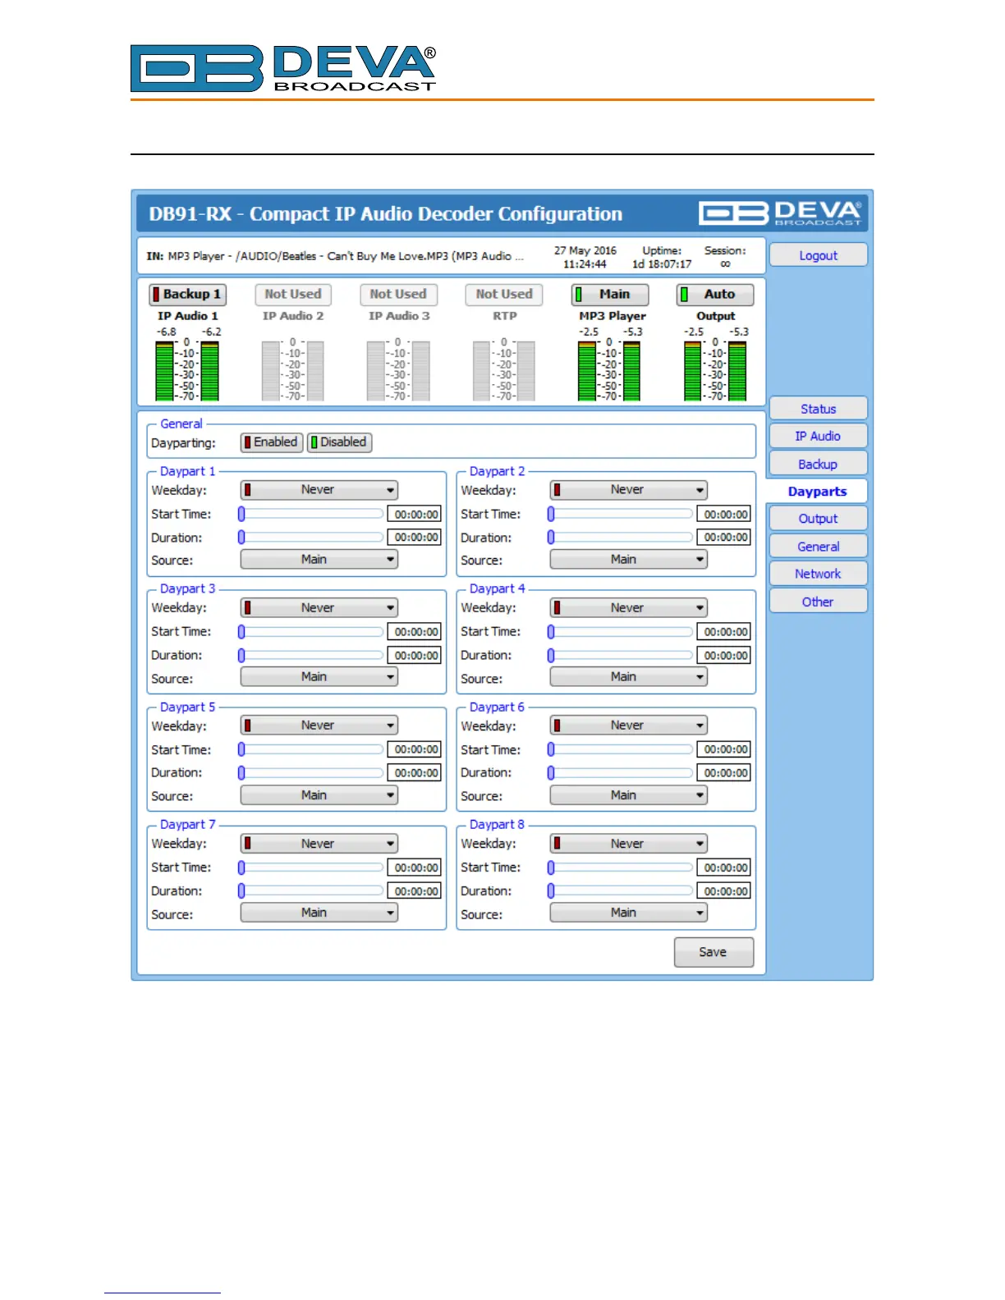This screenshot has width=1005, height=1300.
Task: Click the Daypart 7 Start Time value field
Action: [x=415, y=867]
